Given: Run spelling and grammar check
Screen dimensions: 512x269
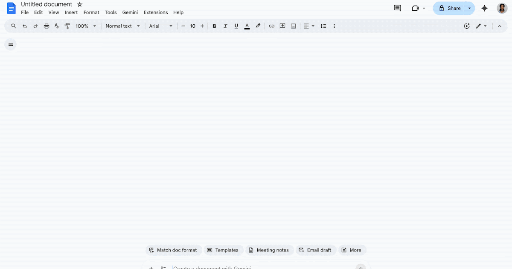Looking at the screenshot, I should click(57, 26).
